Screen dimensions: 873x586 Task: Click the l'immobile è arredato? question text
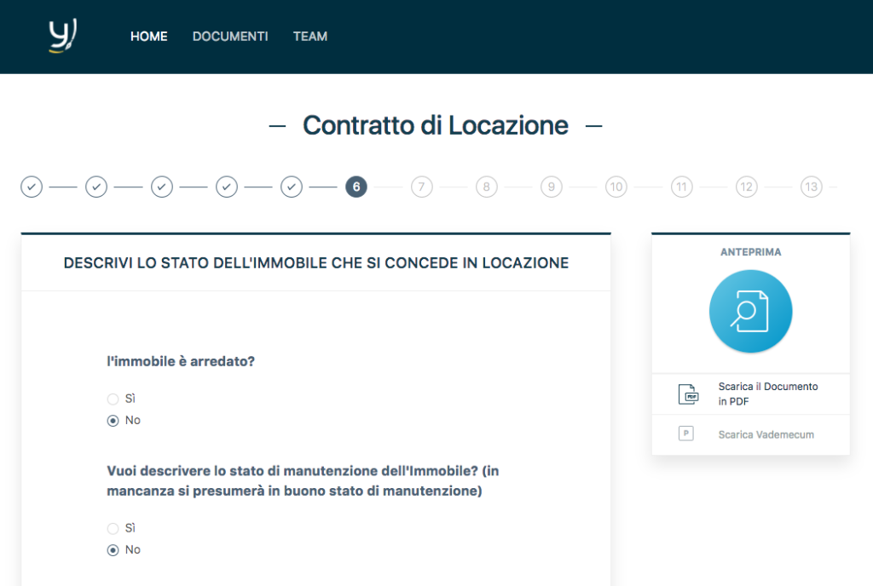[181, 361]
